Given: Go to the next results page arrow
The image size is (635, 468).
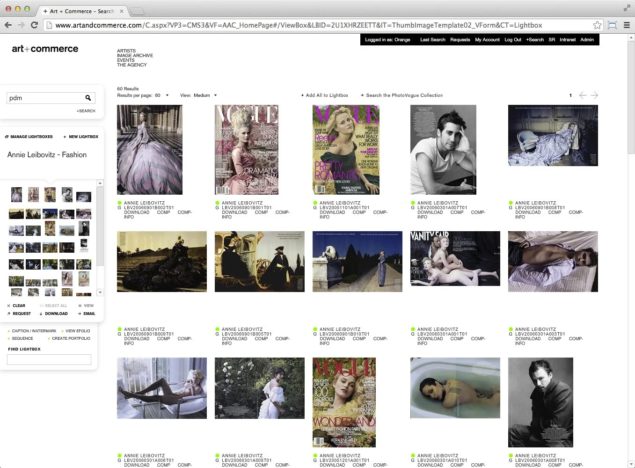Looking at the screenshot, I should click(x=594, y=95).
